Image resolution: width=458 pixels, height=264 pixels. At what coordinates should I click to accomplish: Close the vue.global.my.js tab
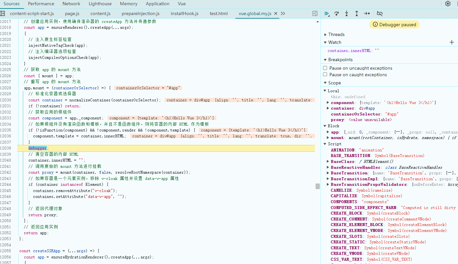tap(275, 13)
